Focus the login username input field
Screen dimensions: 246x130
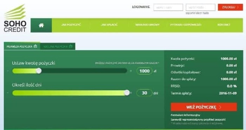click(x=168, y=7)
